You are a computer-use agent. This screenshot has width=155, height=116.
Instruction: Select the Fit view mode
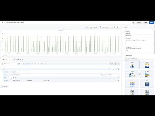(x=91, y=27)
